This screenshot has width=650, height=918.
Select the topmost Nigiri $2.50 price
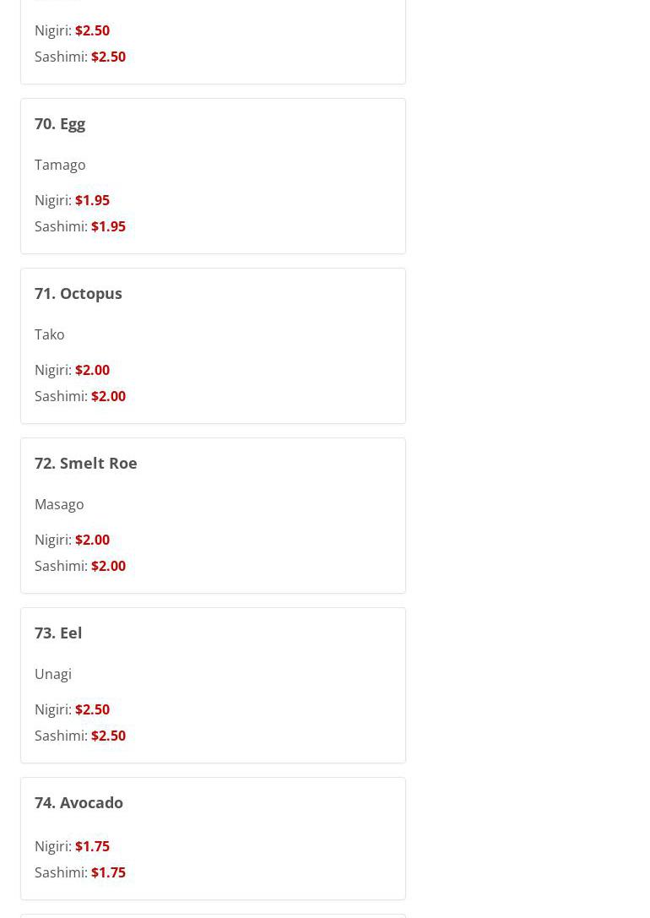[93, 30]
